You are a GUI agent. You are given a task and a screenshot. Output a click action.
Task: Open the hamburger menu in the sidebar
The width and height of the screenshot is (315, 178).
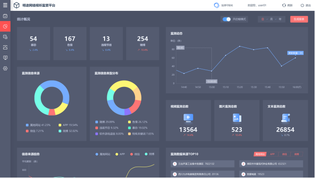[5, 5]
